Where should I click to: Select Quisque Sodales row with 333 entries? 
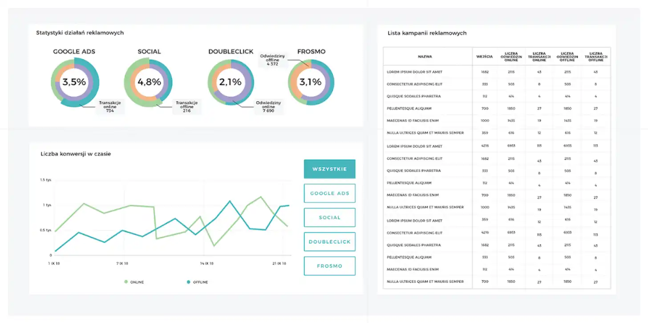(x=497, y=171)
